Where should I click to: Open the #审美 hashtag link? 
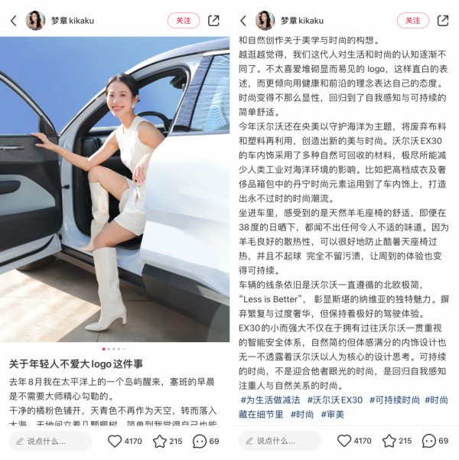[332, 415]
